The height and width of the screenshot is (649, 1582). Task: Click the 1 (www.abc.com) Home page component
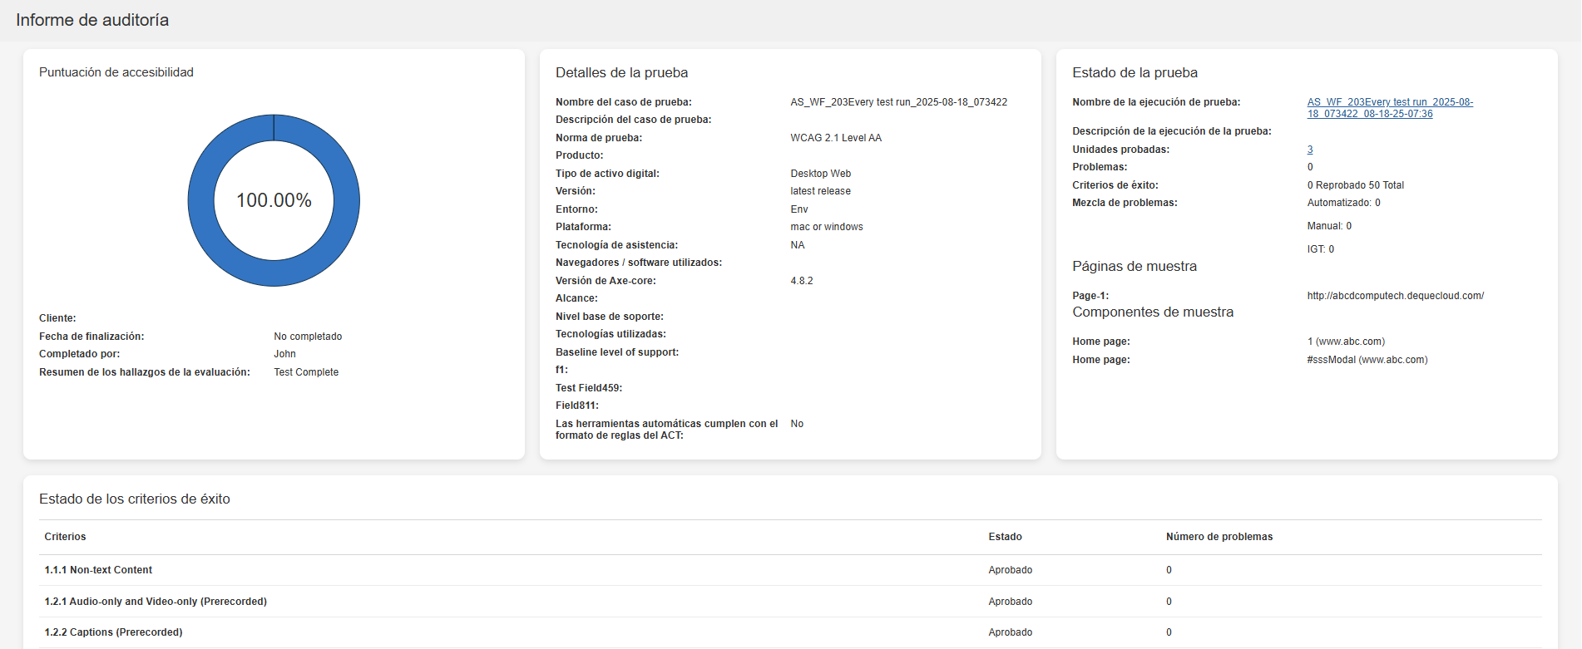pos(1345,342)
